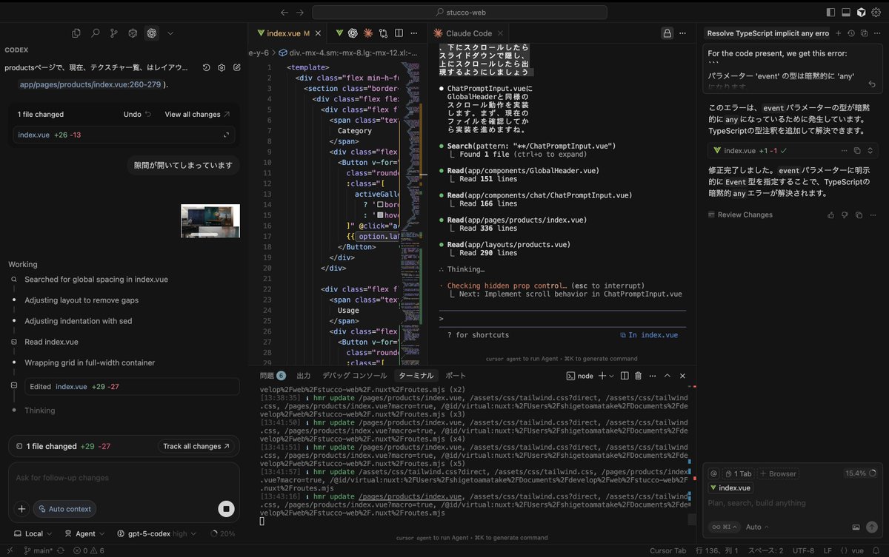Open the screenshot thumbnail in Codex chat
This screenshot has height=557, width=889.
point(210,220)
